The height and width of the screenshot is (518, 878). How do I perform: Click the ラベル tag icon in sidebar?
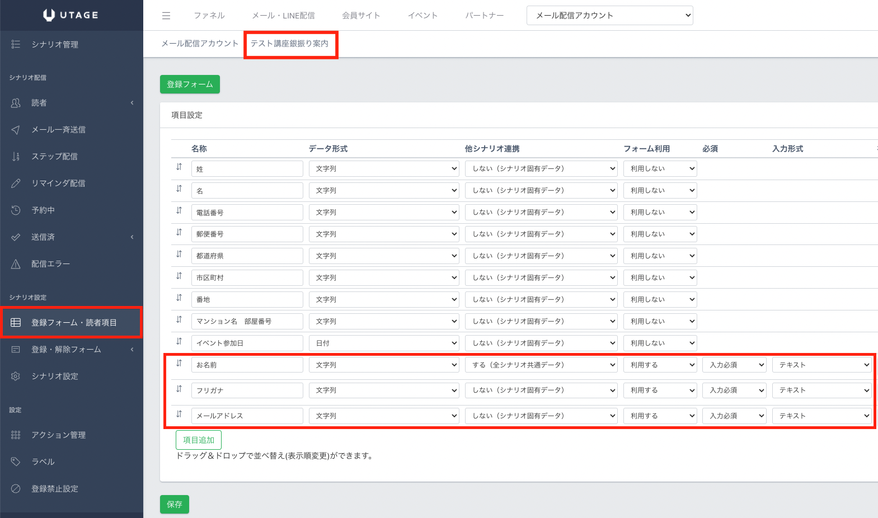(x=16, y=462)
